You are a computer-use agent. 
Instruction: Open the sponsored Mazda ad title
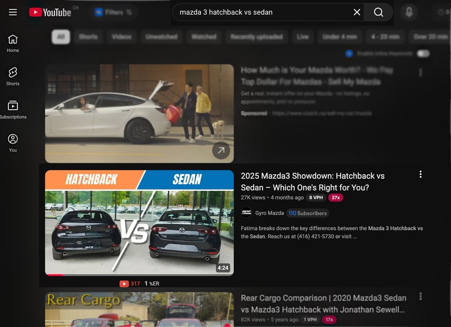point(317,76)
